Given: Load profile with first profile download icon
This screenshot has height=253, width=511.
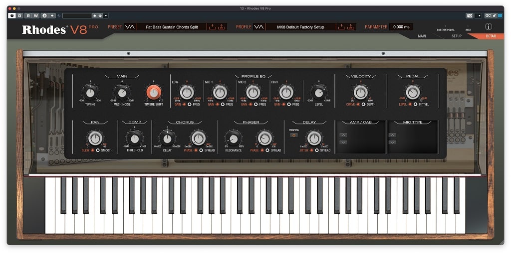Looking at the screenshot, I should click(x=341, y=27).
